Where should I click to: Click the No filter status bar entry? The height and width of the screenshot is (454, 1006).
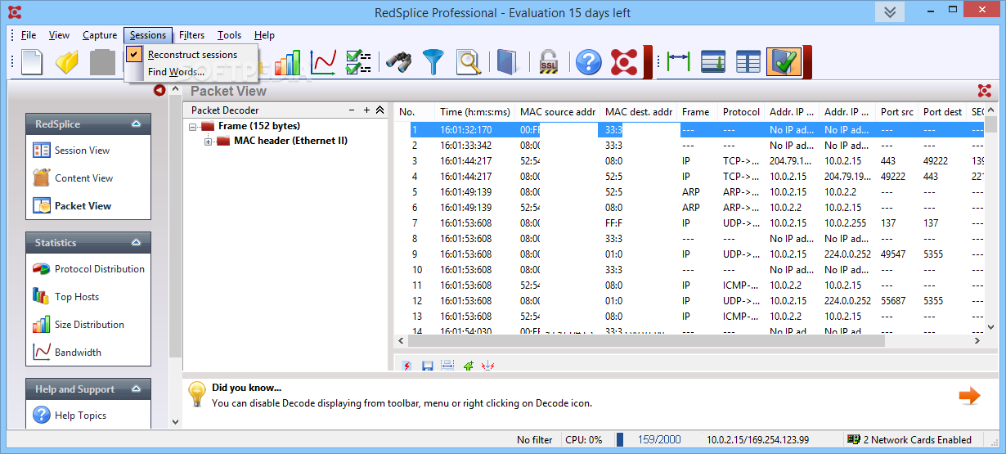pyautogui.click(x=534, y=439)
